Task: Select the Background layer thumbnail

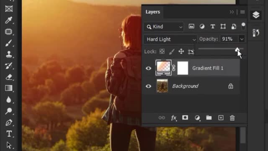Action: (x=162, y=86)
